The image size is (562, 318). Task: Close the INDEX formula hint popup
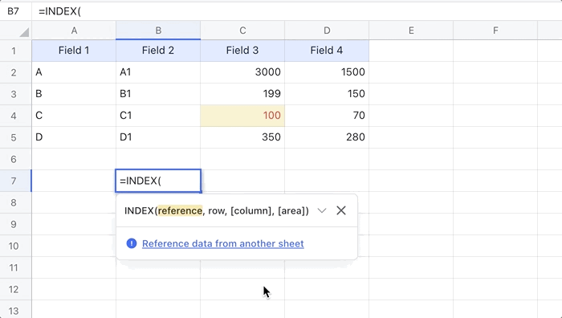[x=341, y=210]
